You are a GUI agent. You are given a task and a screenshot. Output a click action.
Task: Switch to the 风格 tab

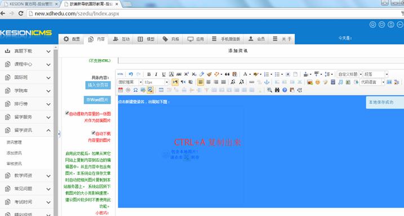pos(171,39)
